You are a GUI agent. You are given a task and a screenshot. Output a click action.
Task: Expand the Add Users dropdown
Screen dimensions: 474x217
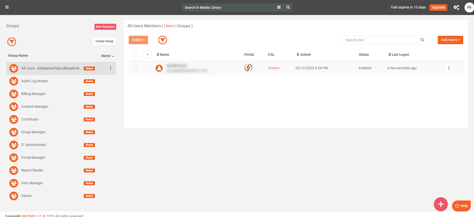450,40
